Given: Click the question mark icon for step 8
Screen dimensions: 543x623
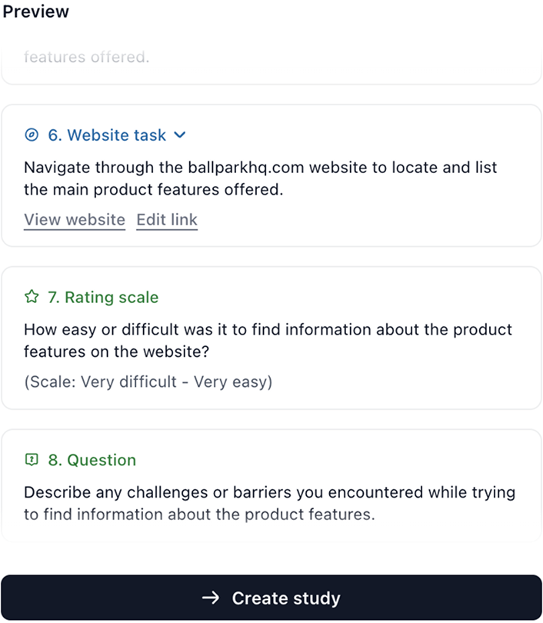Looking at the screenshot, I should tap(32, 460).
